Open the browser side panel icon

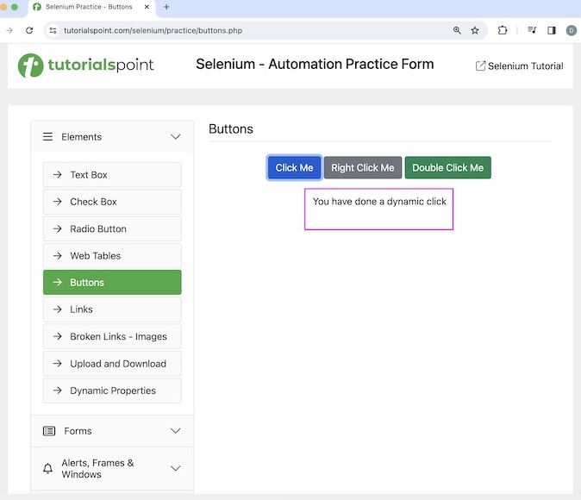[x=552, y=30]
